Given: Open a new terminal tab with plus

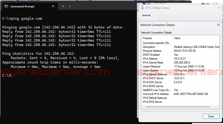Looking at the screenshot, I should (x=63, y=6).
